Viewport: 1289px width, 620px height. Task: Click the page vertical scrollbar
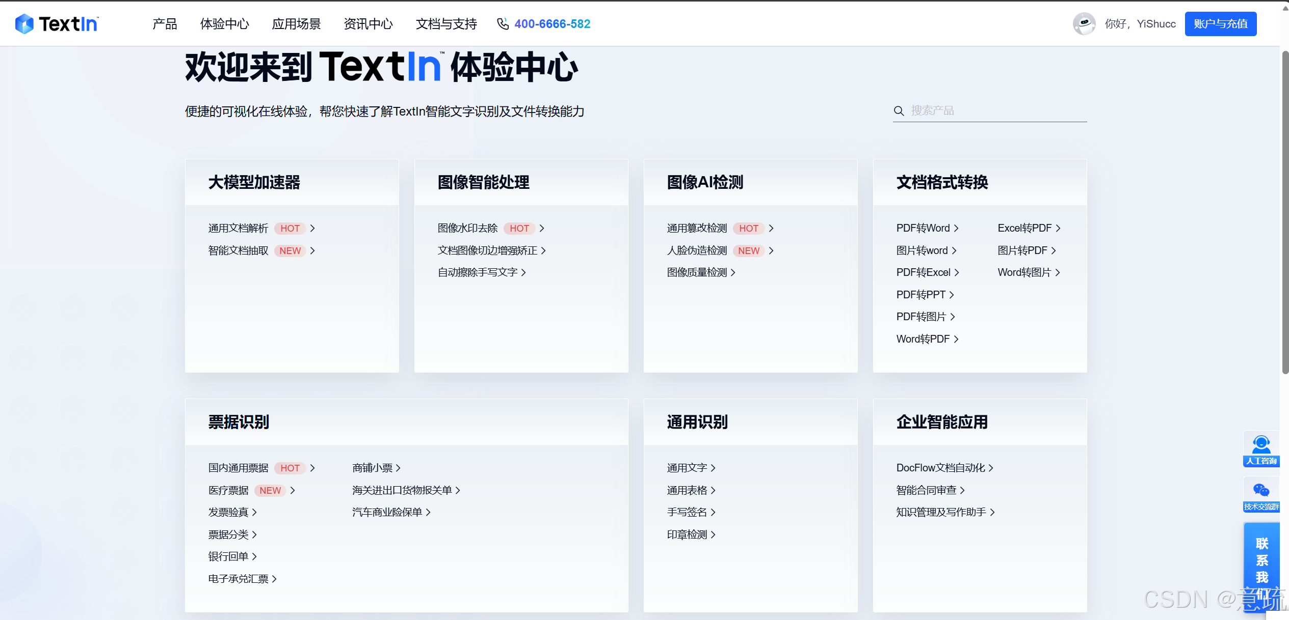(1285, 211)
